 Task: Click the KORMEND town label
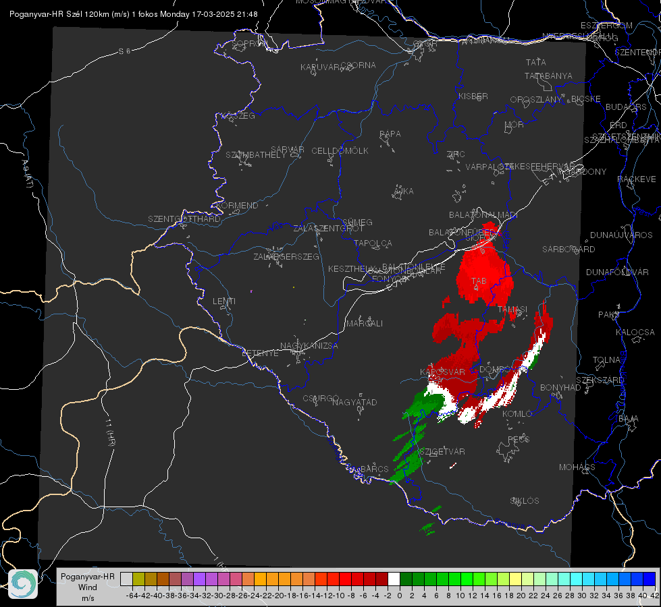(236, 206)
